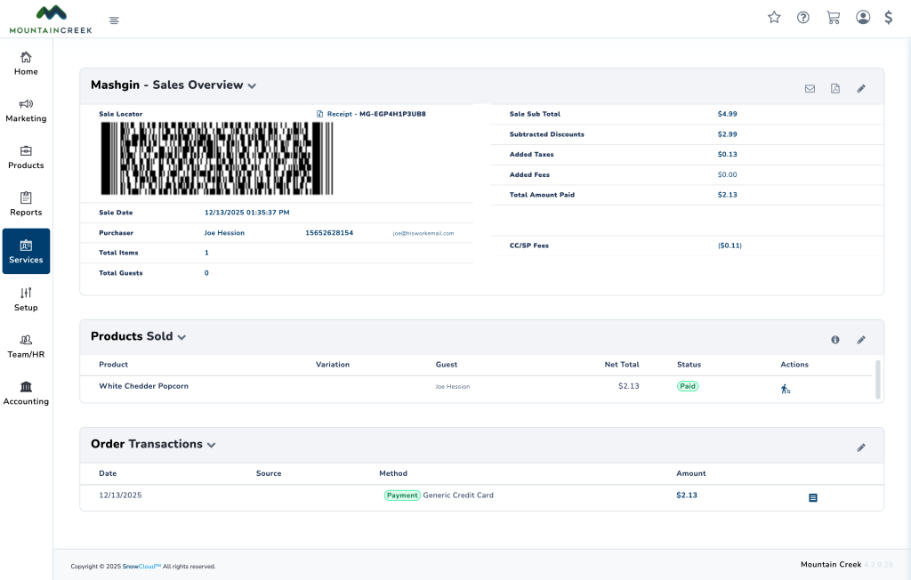Click the Products Sold table scrollbar
This screenshot has width=911, height=580.
pos(878,379)
